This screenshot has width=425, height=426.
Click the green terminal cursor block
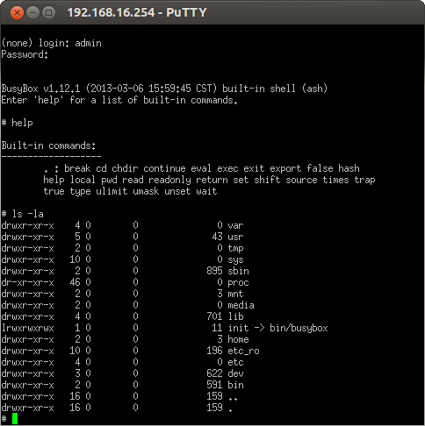(15, 418)
